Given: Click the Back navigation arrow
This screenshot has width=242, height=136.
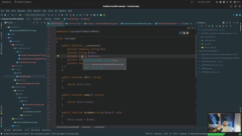Looking at the screenshot, I should (12, 15).
